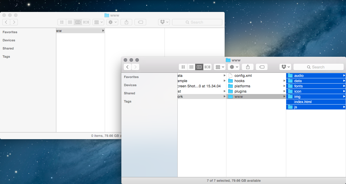
Task: Select the row ending in 'ample'
Action: pos(202,81)
